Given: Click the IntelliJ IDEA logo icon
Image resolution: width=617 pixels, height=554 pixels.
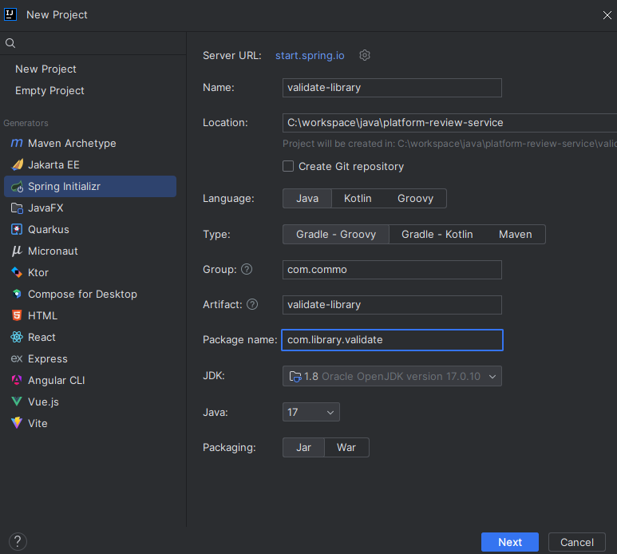Looking at the screenshot, I should [x=10, y=14].
